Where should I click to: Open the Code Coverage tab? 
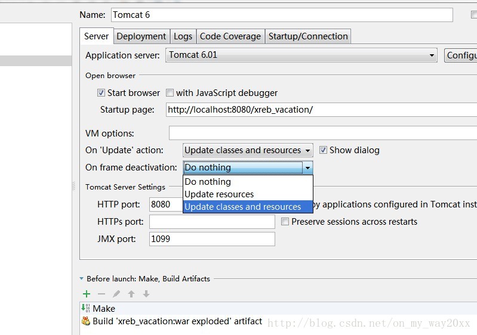point(230,36)
